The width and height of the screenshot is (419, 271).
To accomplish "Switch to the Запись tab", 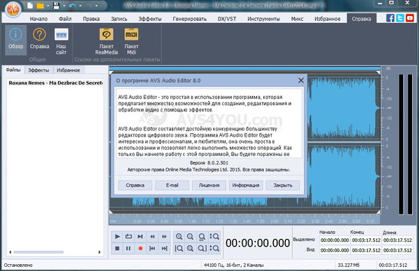I will click(x=119, y=19).
